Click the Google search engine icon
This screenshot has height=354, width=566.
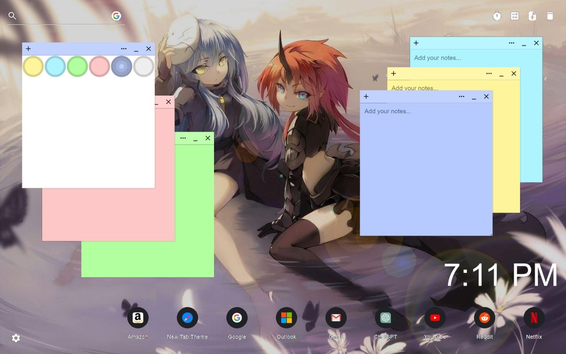tap(116, 16)
